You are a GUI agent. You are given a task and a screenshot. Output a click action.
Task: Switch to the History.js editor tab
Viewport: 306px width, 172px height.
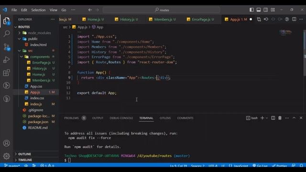[x=126, y=19]
